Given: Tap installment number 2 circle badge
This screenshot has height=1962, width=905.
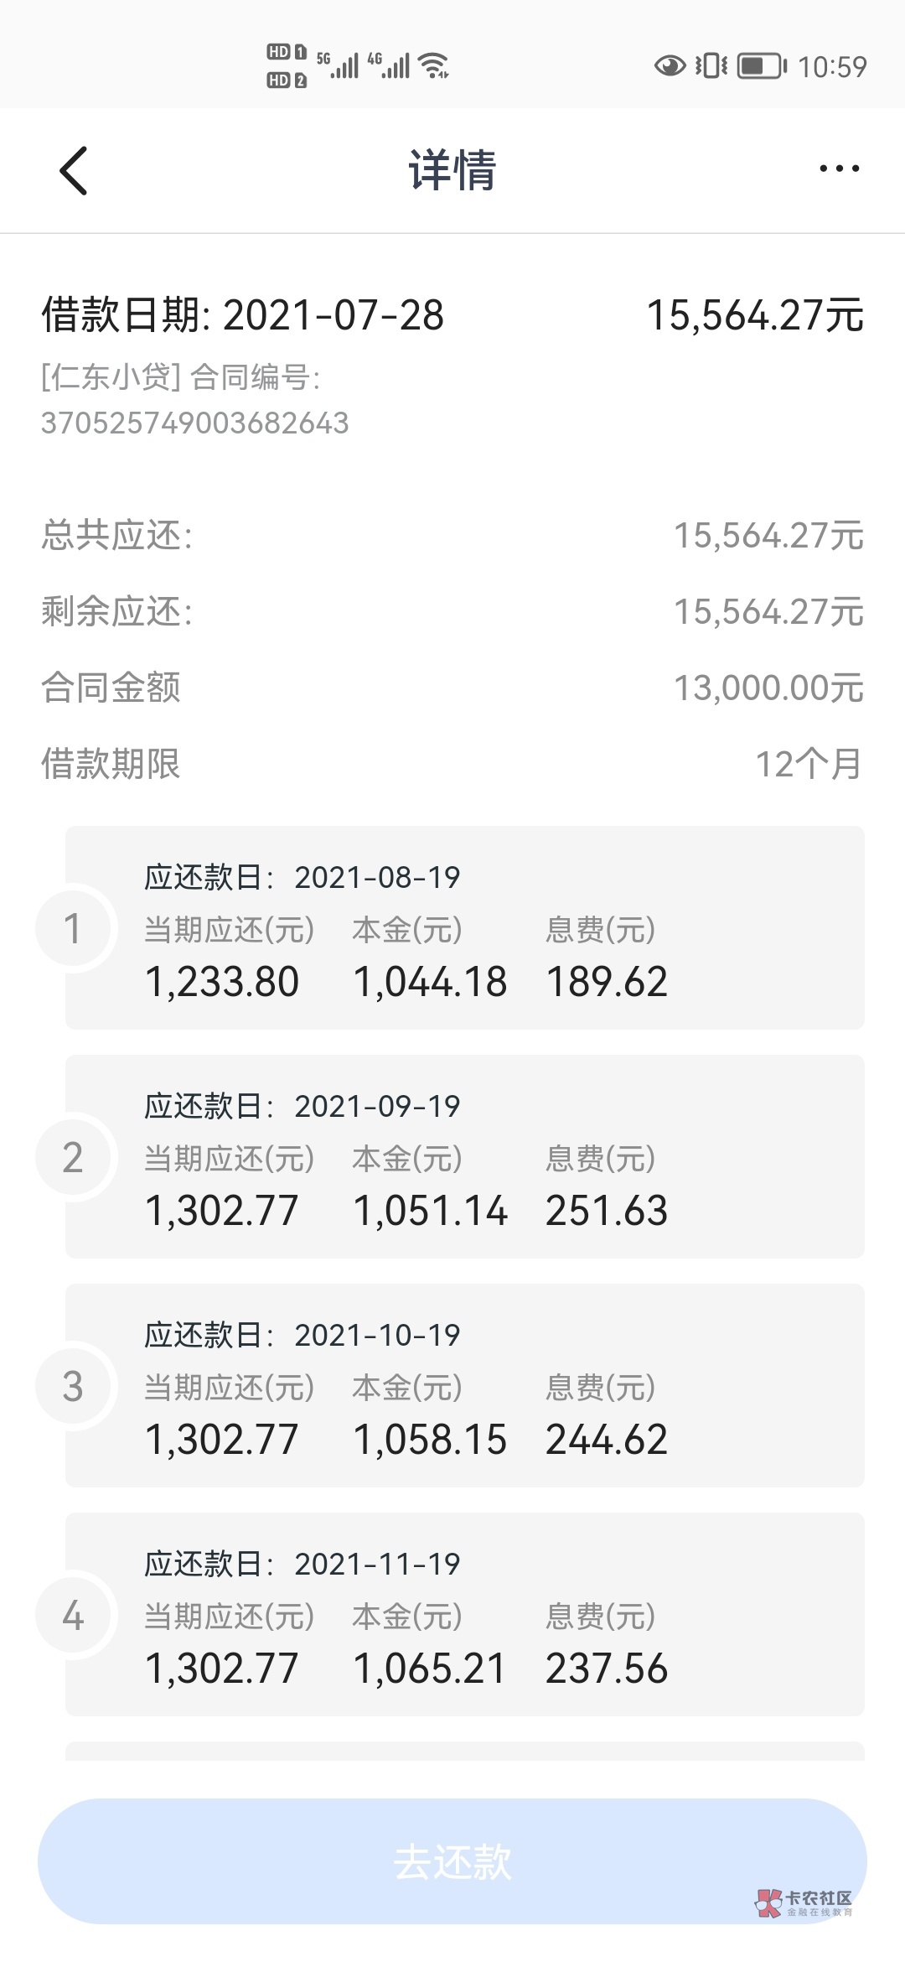Looking at the screenshot, I should (73, 1157).
